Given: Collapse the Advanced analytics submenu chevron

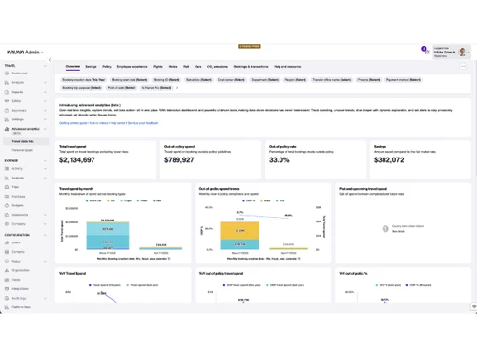Looking at the screenshot, I should click(x=45, y=129).
